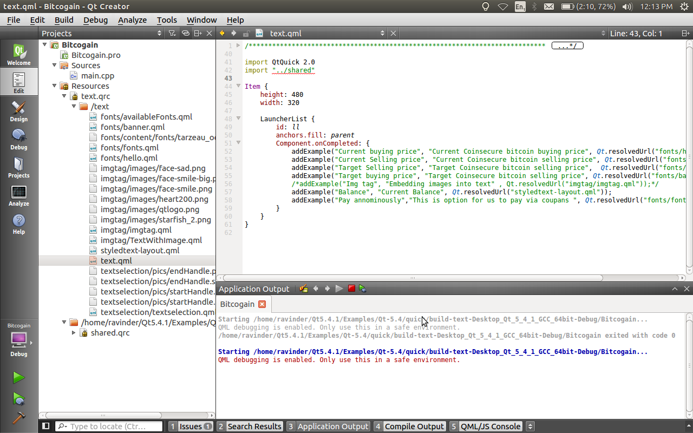Viewport: 693px width, 433px height.
Task: Open Design mode
Action: (19, 111)
